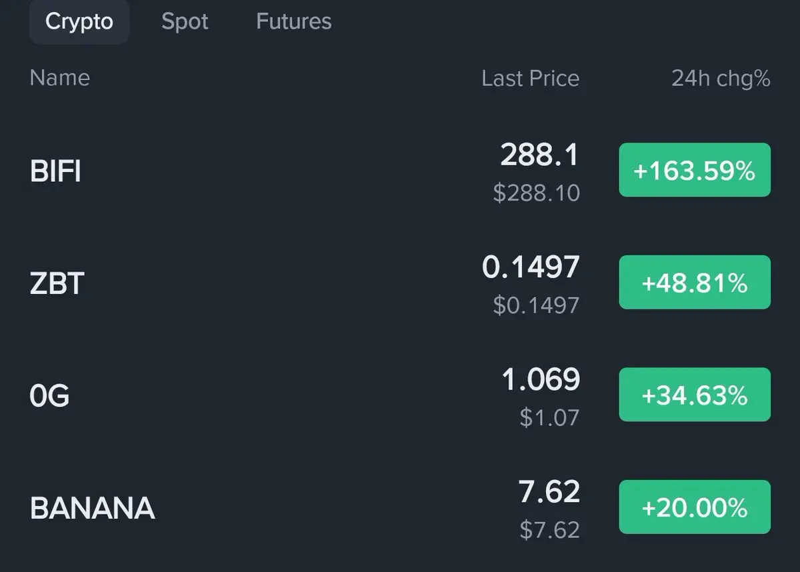Select the Futures tab
Viewport: 800px width, 572px height.
click(293, 21)
